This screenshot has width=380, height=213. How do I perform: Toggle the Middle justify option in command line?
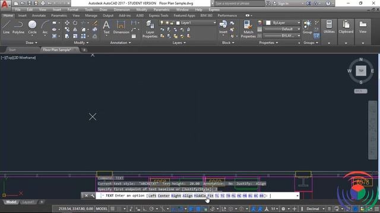point(199,196)
